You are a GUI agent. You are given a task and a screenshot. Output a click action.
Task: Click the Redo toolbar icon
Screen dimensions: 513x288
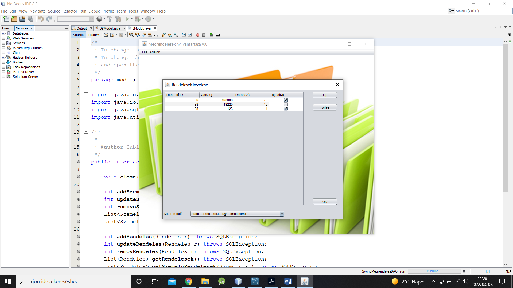pos(49,19)
